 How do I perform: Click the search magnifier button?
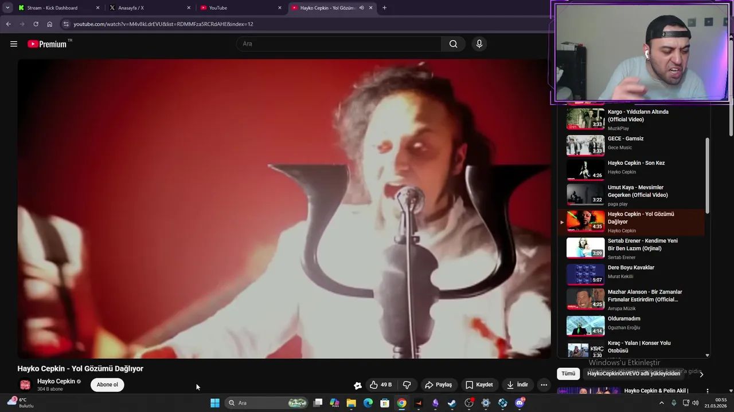click(453, 44)
